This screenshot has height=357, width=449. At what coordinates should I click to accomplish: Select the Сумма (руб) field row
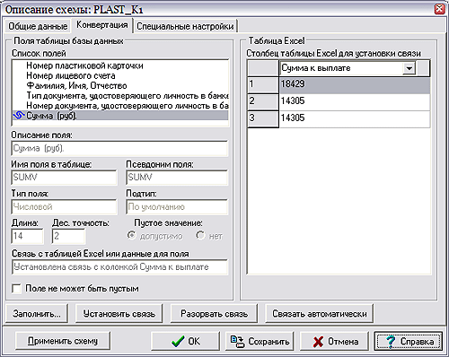(120, 116)
